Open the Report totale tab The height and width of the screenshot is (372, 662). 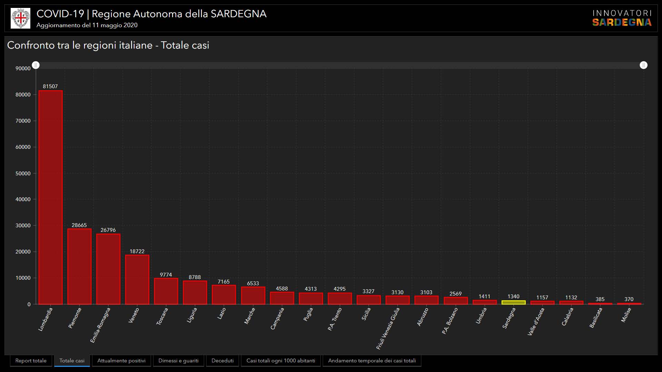tap(31, 361)
